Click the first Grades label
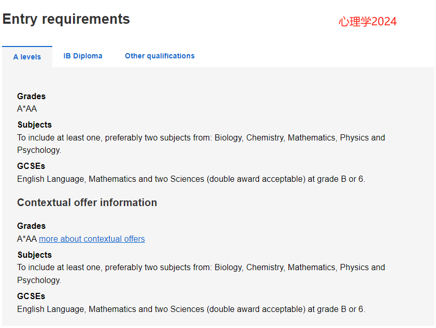Screen dimensions: 436x328 click(x=32, y=96)
